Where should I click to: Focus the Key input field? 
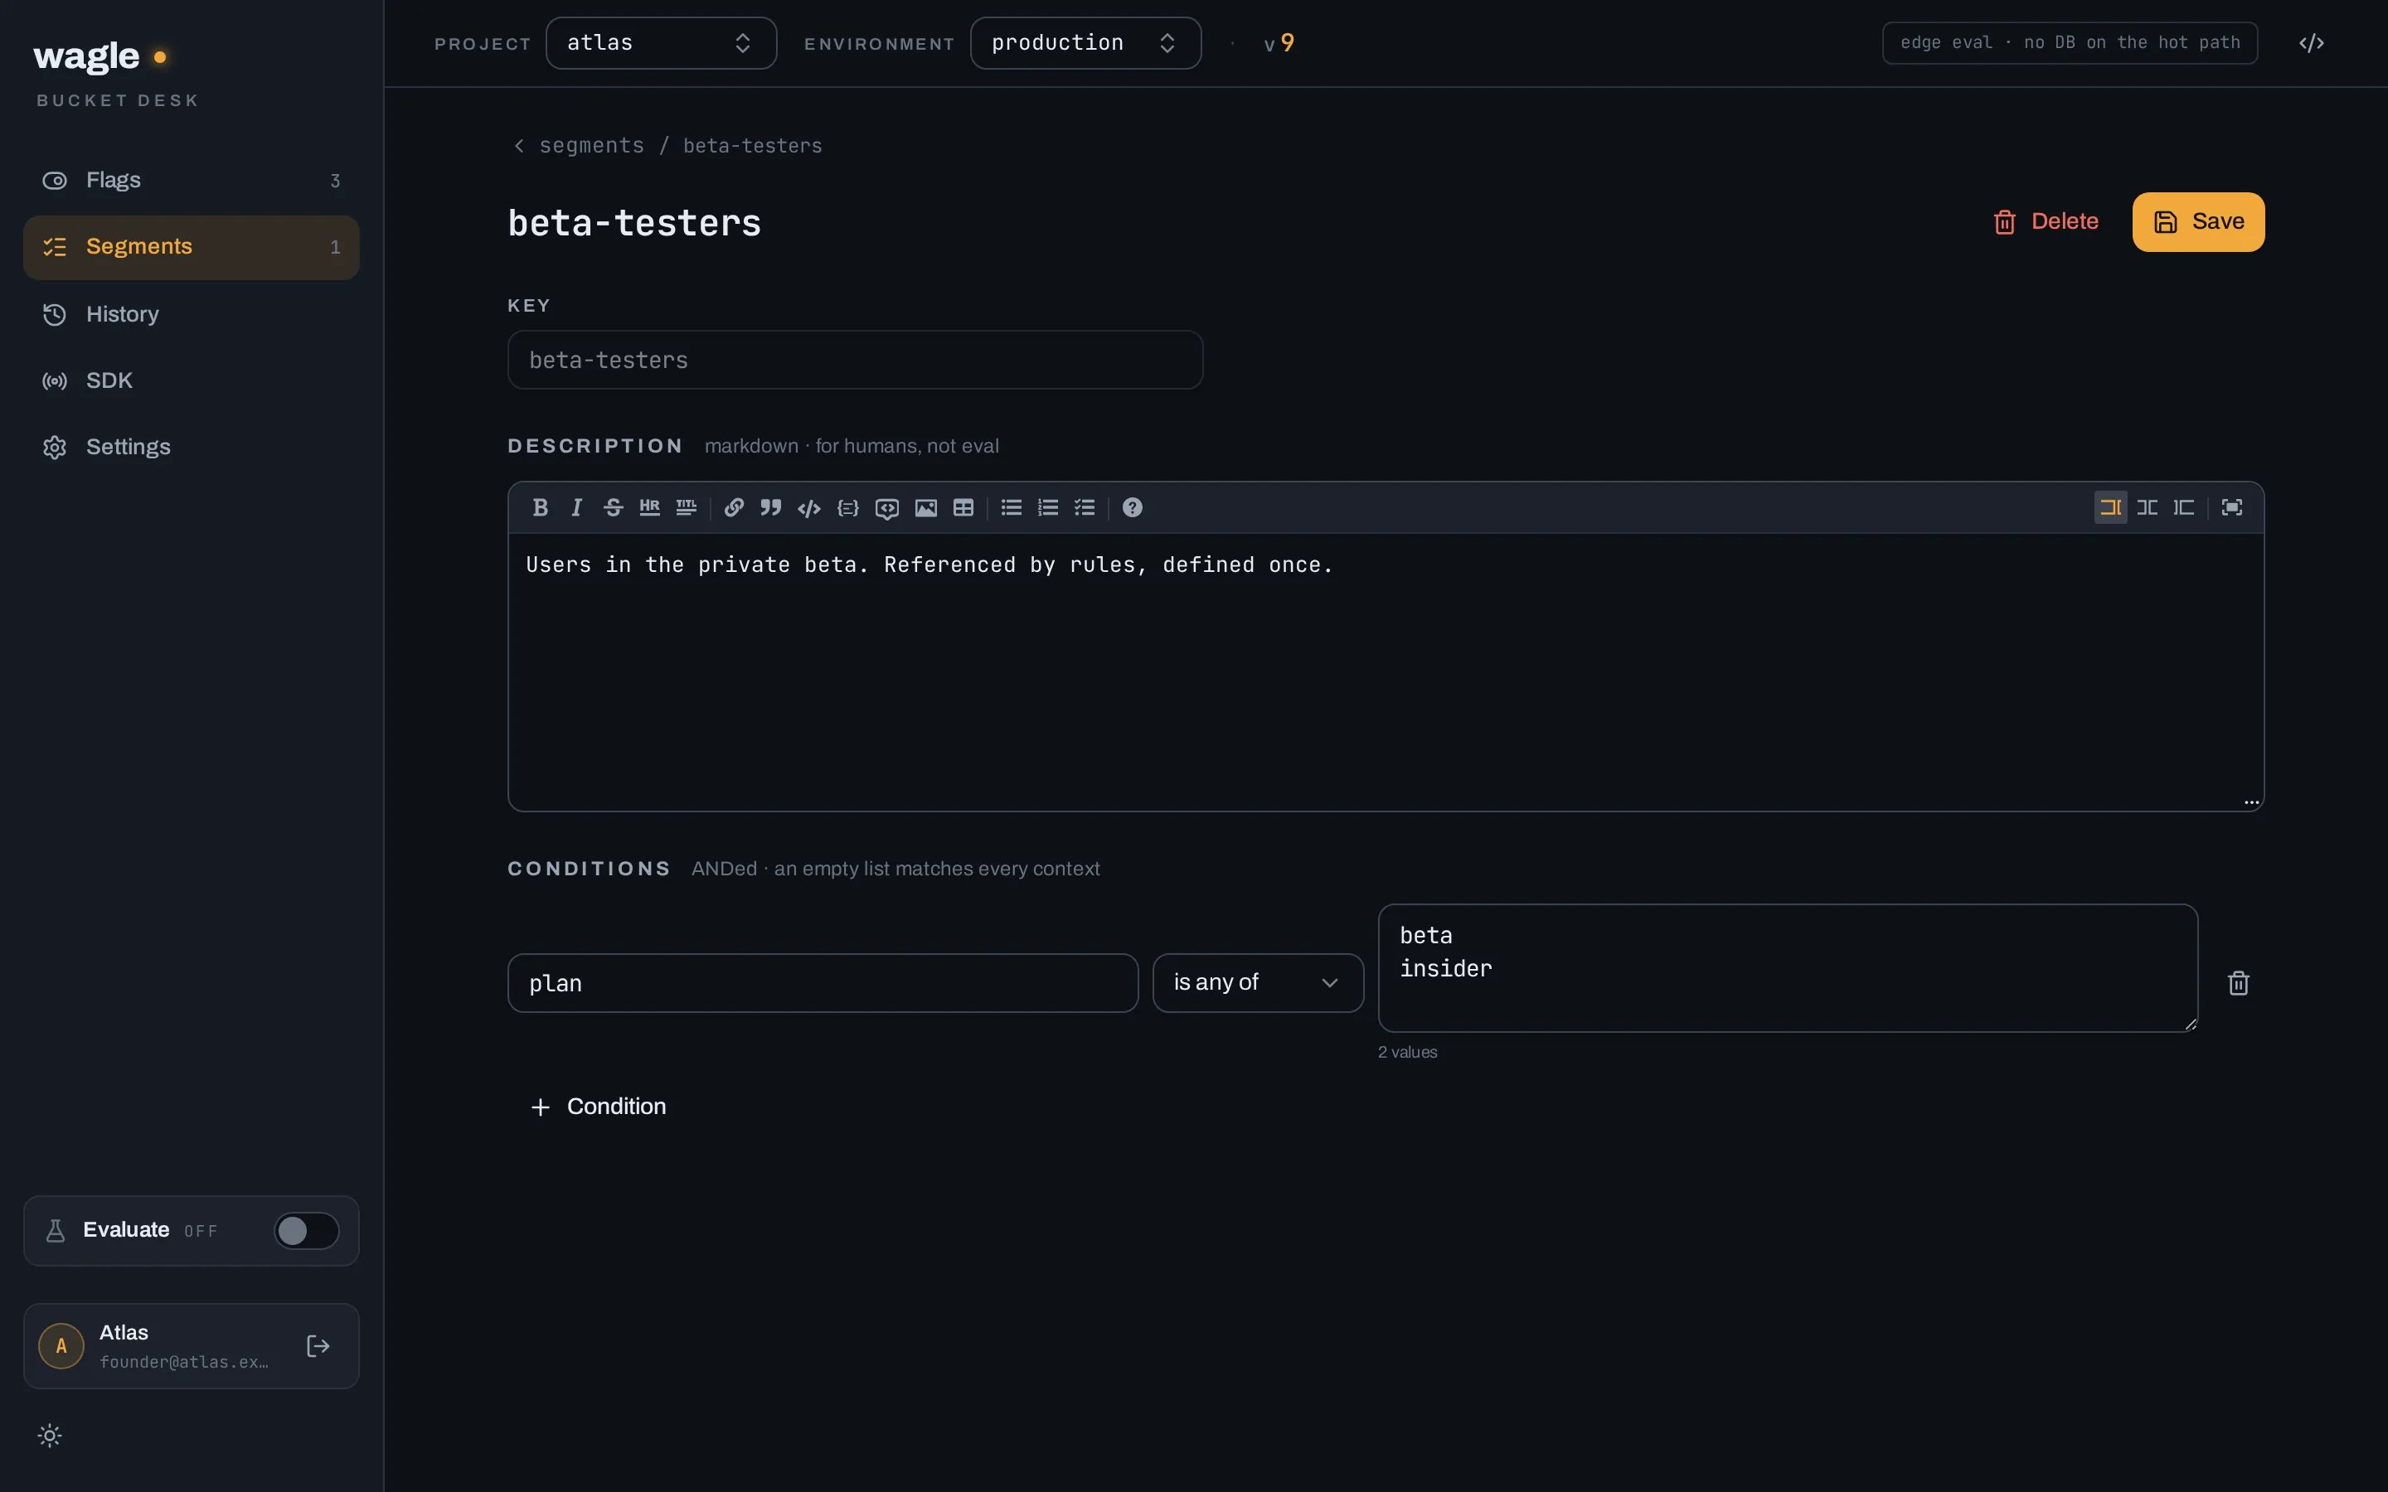click(x=855, y=361)
